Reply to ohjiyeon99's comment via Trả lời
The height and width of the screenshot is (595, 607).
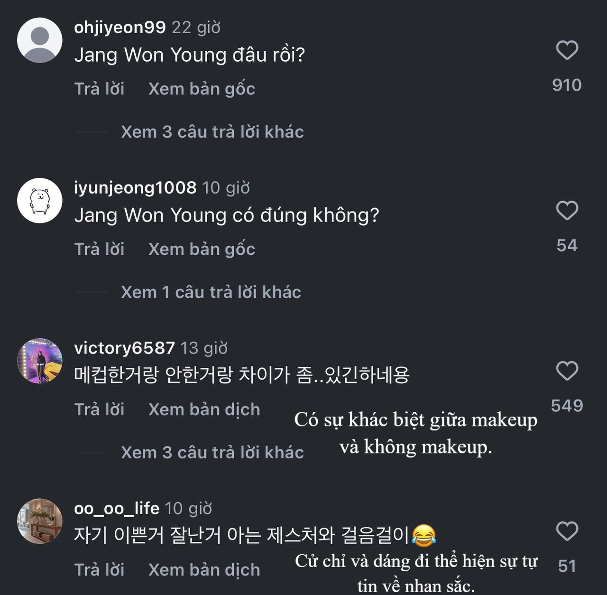click(99, 88)
